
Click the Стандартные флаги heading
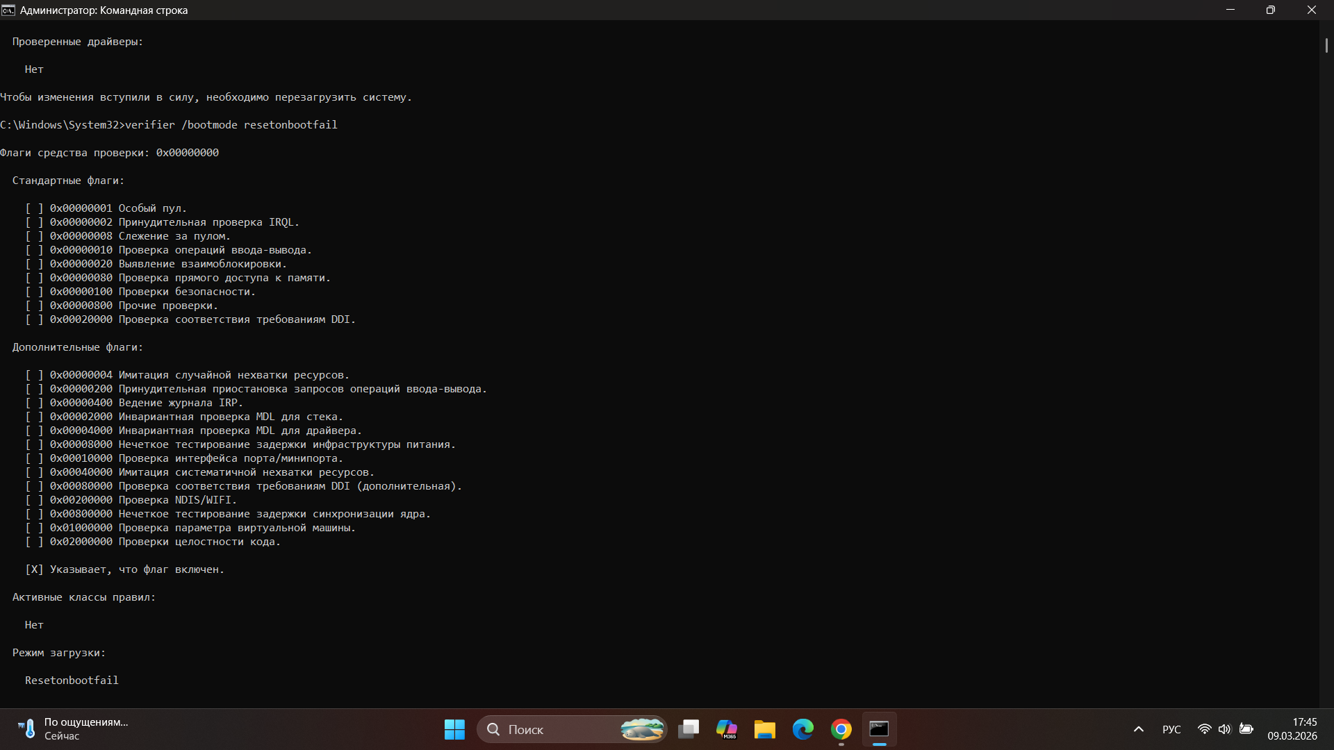pyautogui.click(x=68, y=181)
